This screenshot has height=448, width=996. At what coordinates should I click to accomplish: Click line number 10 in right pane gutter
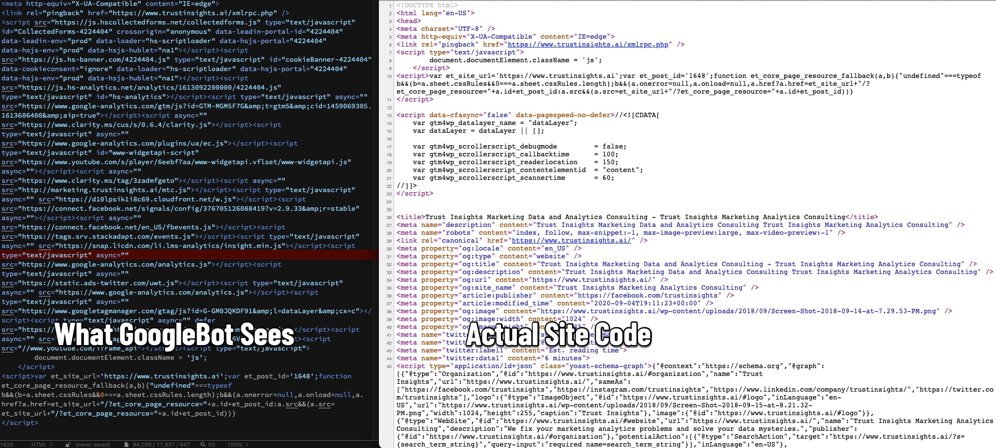click(x=389, y=76)
